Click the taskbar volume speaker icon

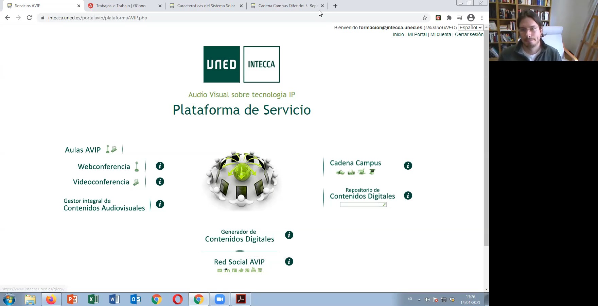(427, 300)
